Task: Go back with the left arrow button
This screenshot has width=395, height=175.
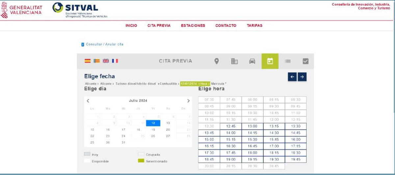Action: (292, 77)
